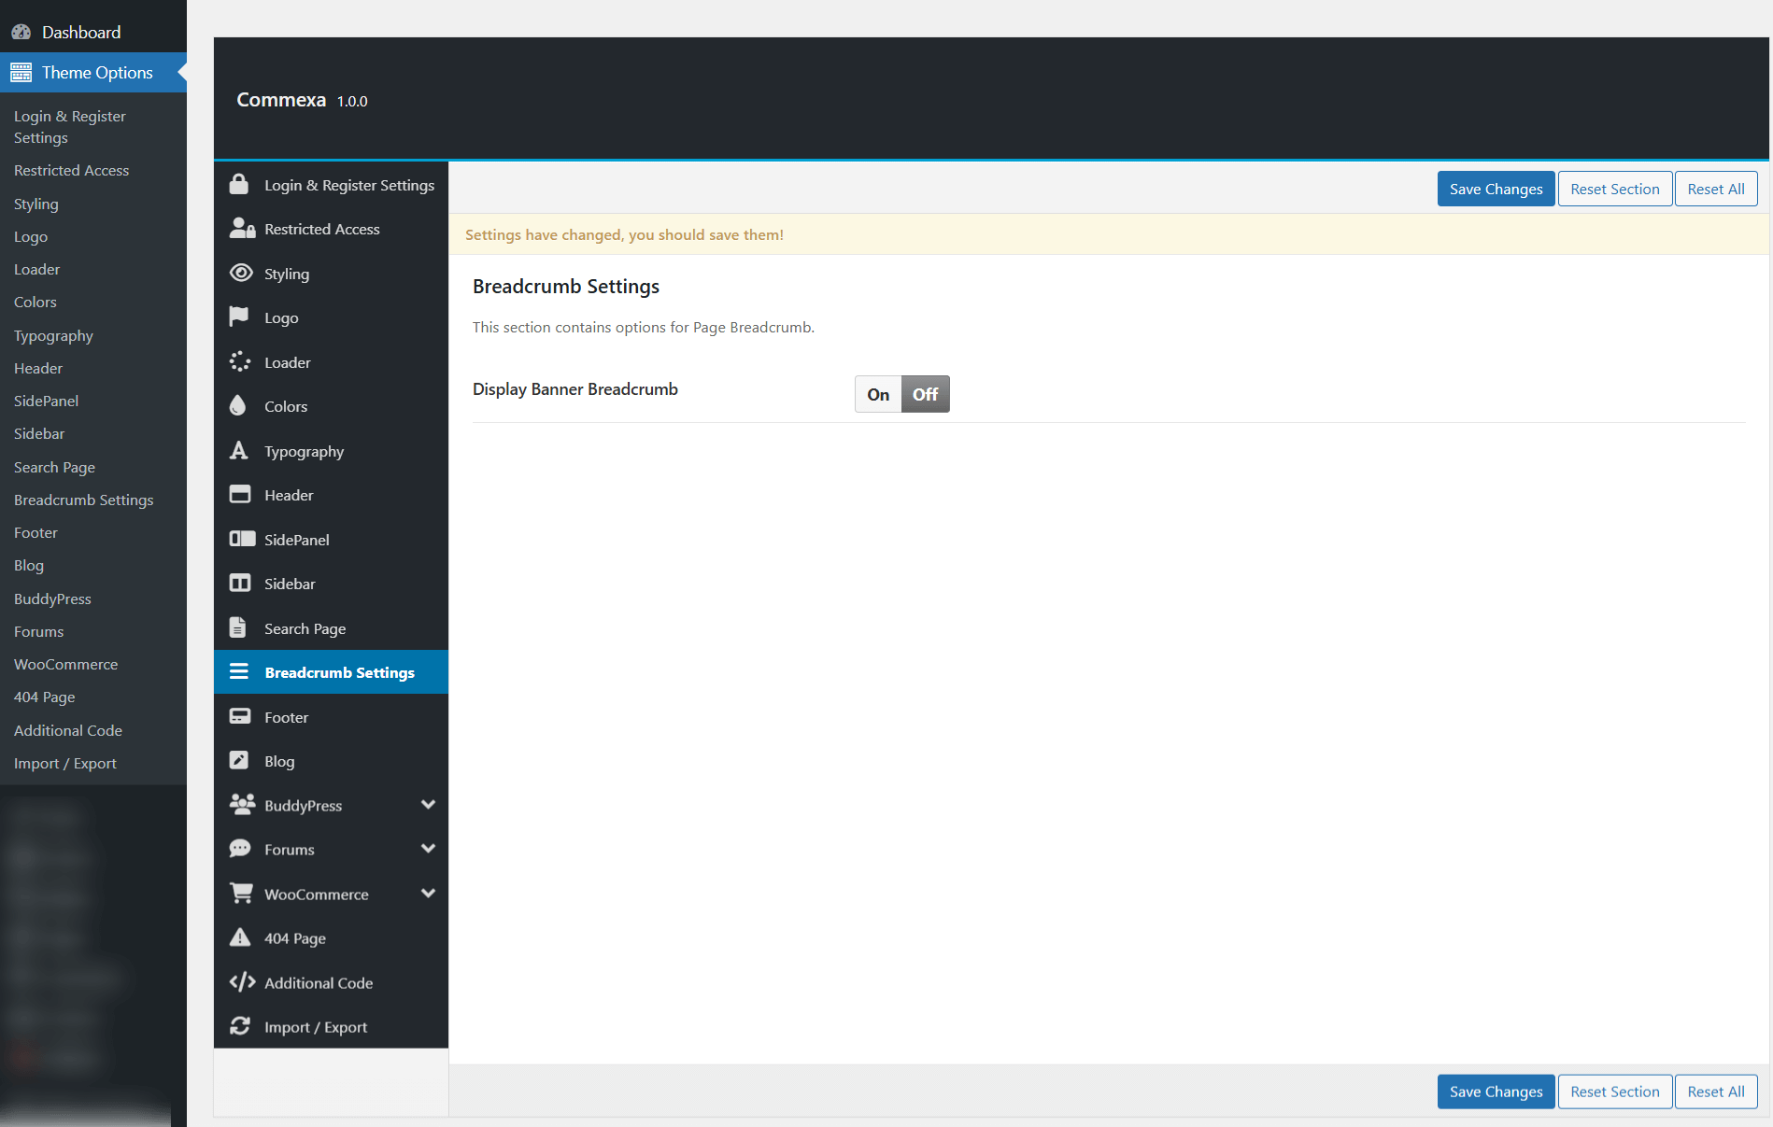Click the top Save Changes button
This screenshot has height=1127, width=1773.
[1496, 189]
